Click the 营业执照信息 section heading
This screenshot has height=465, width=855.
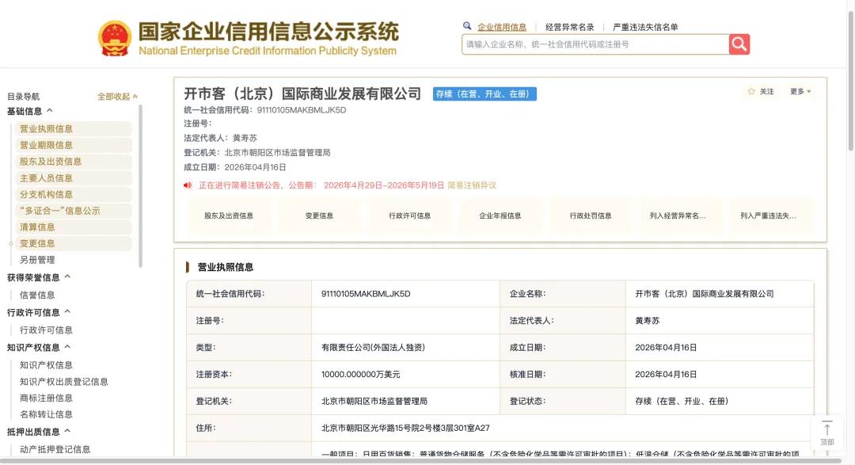click(225, 267)
